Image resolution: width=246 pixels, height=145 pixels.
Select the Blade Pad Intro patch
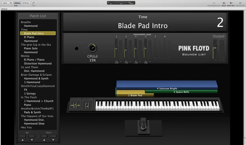[x=38, y=33]
